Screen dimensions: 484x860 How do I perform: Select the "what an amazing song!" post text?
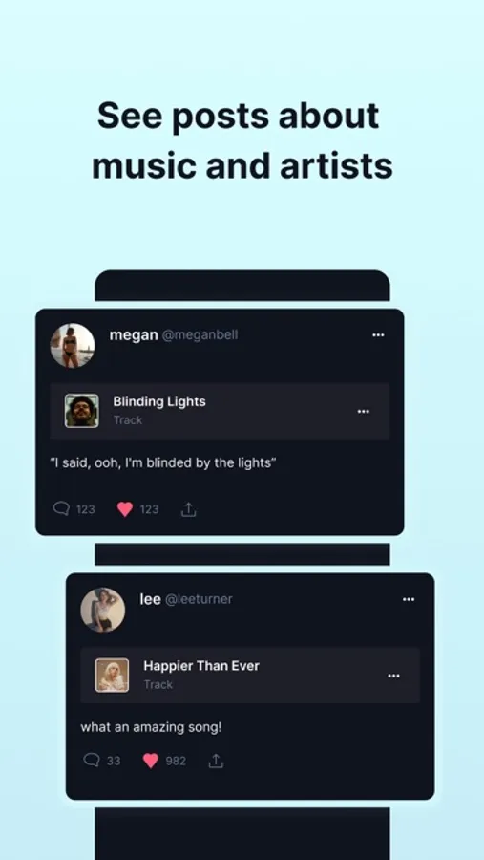(x=151, y=728)
